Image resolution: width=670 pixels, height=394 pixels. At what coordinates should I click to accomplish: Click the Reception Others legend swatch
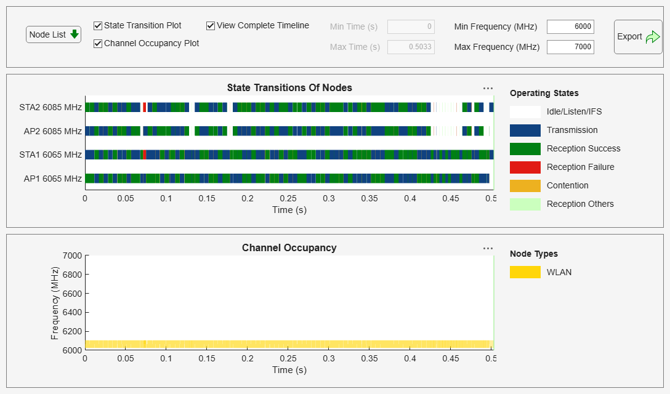525,204
